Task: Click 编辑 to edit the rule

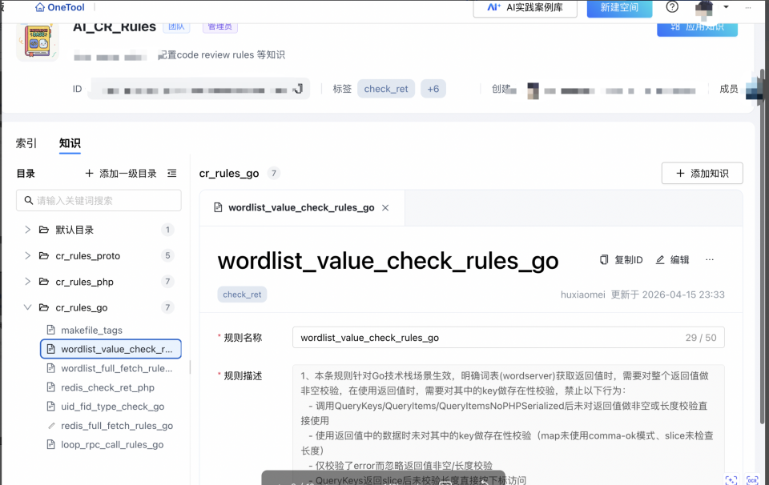Action: pyautogui.click(x=672, y=259)
